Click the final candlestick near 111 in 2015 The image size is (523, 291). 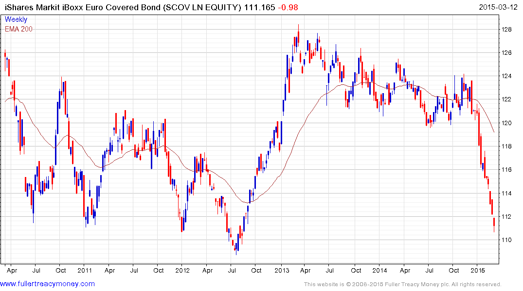[494, 224]
